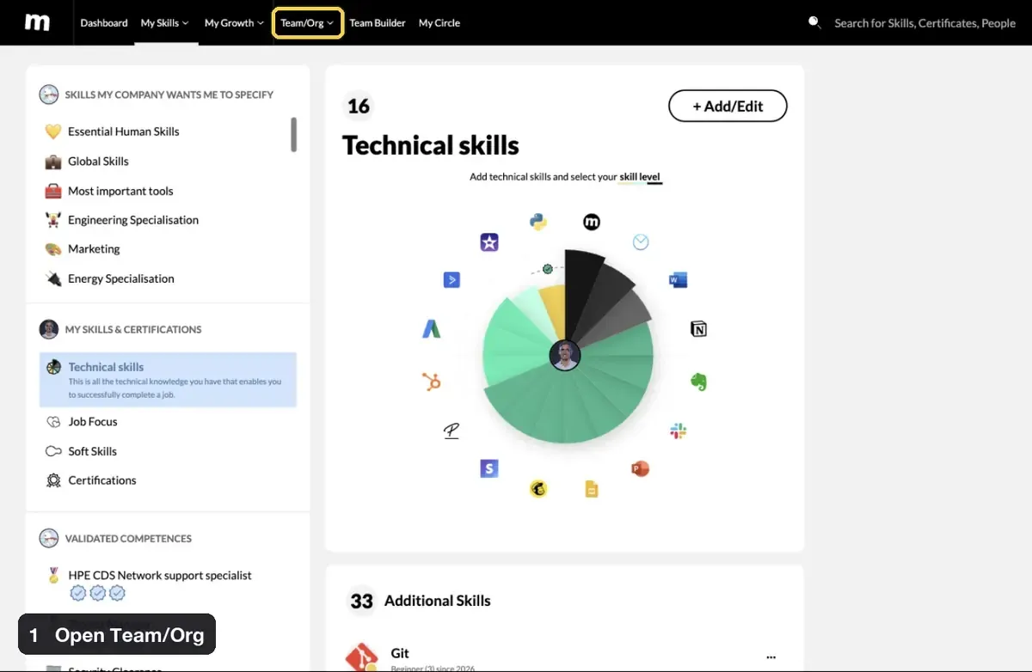Image resolution: width=1032 pixels, height=672 pixels.
Task: Click the Python skill icon
Action: [538, 222]
